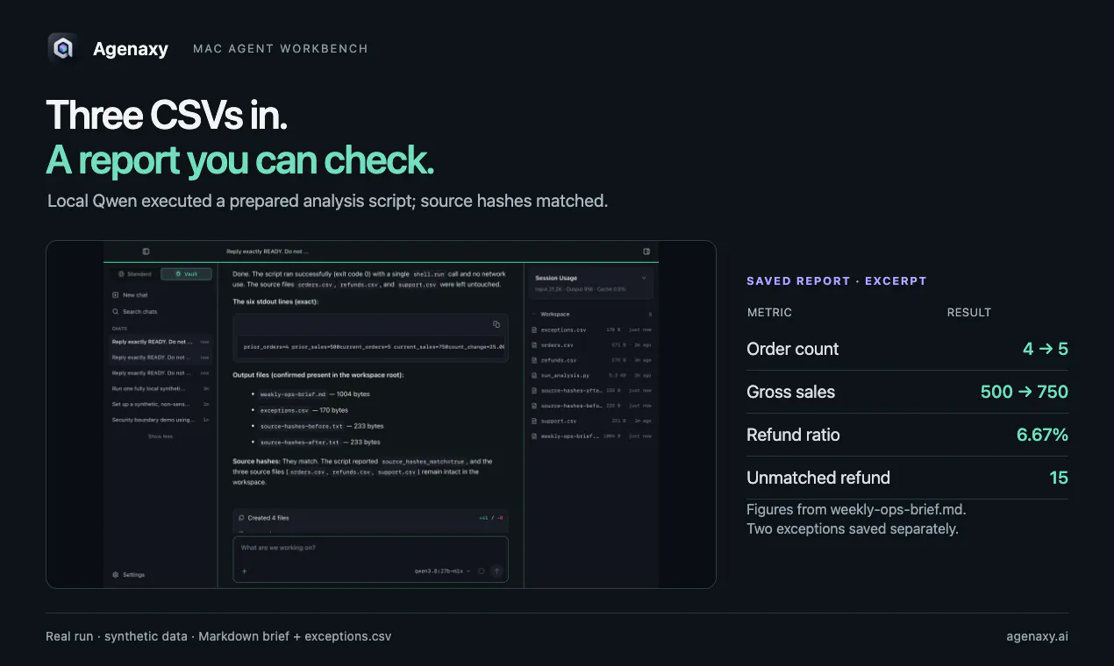Click the 'RESULT' column header

(969, 313)
